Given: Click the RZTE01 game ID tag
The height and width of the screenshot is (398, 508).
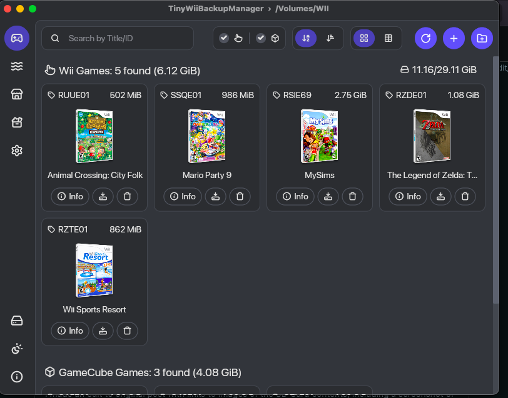Looking at the screenshot, I should pos(68,229).
